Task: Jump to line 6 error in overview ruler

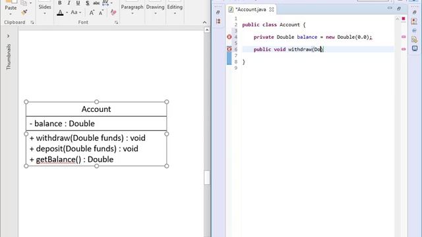Action: click(x=404, y=49)
